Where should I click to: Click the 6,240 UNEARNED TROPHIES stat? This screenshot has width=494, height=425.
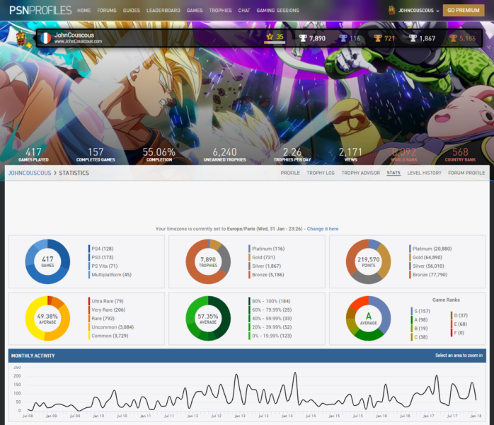(224, 154)
